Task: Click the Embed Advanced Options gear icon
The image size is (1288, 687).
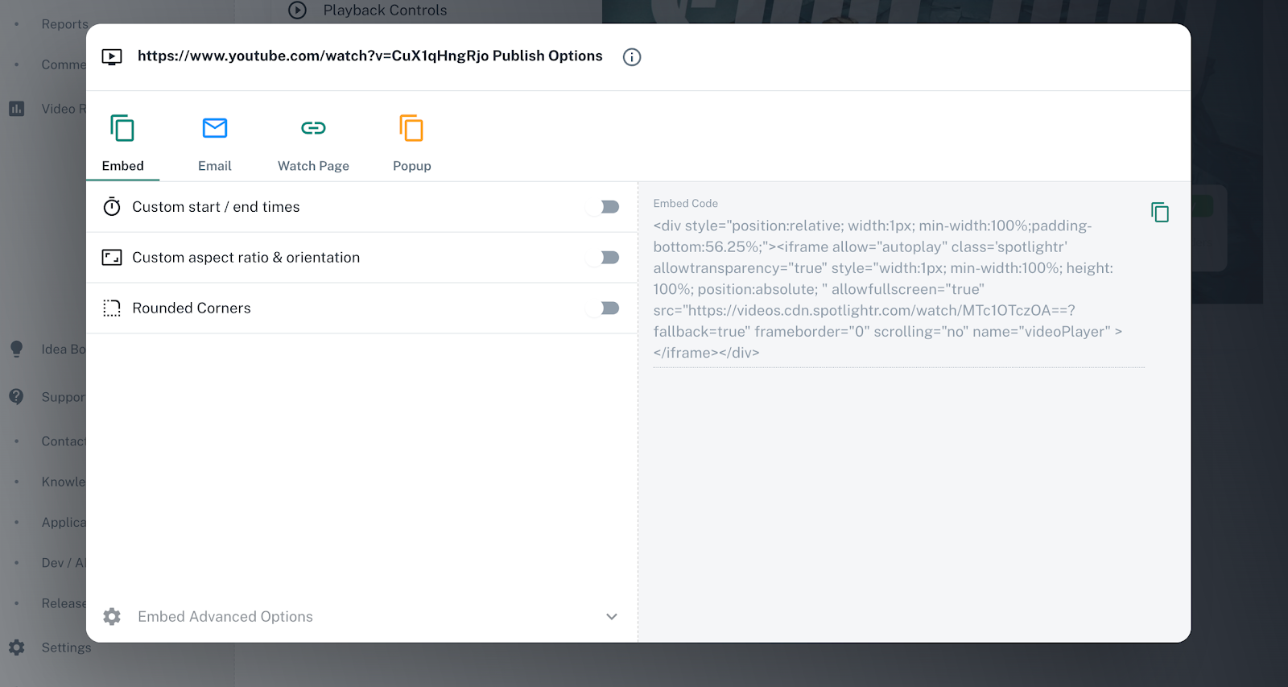Action: pos(112,617)
